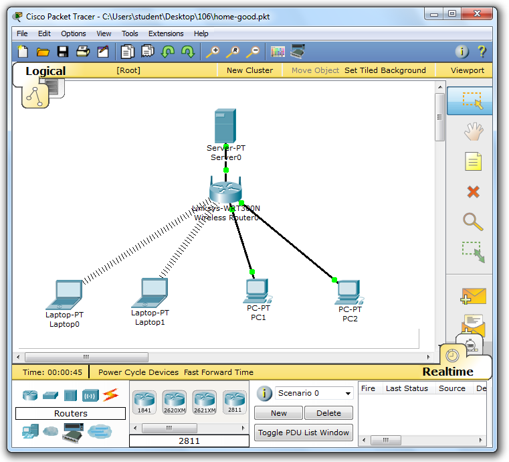Select the Linksys Wireless Router0 device
The image size is (509, 462).
225,191
